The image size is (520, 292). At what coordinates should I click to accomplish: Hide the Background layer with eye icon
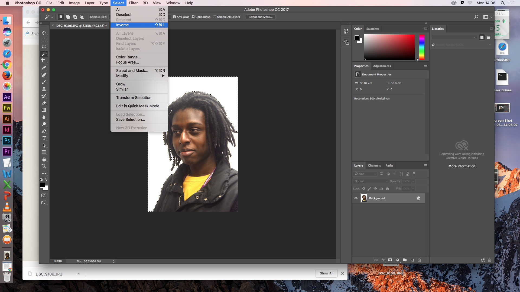point(356,198)
